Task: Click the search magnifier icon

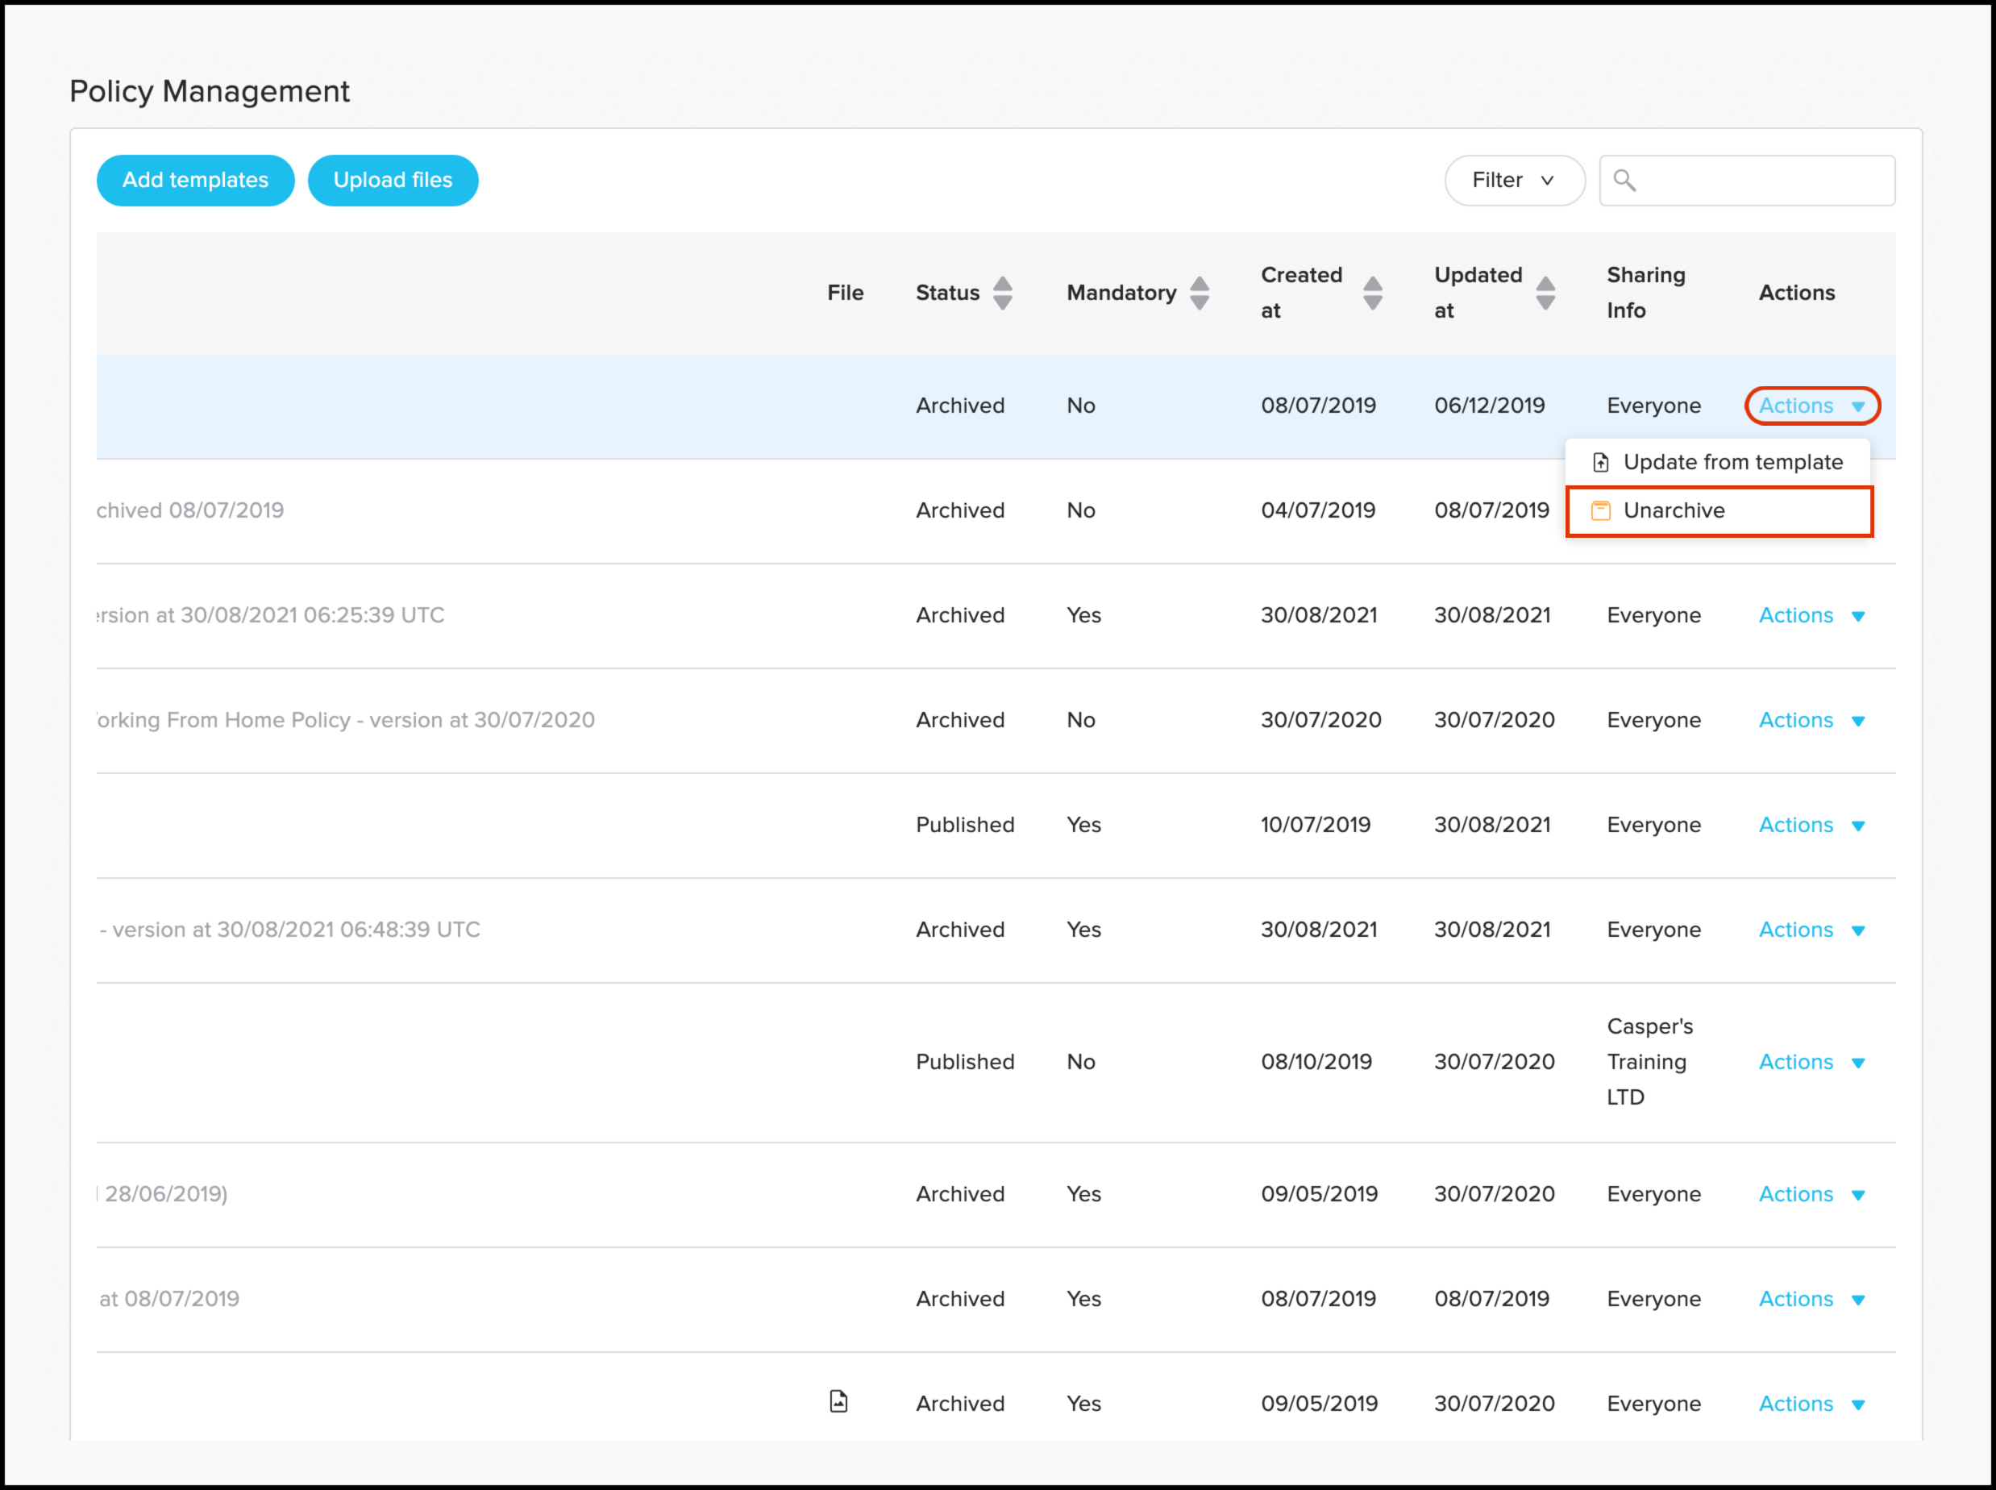Action: pos(1624,181)
